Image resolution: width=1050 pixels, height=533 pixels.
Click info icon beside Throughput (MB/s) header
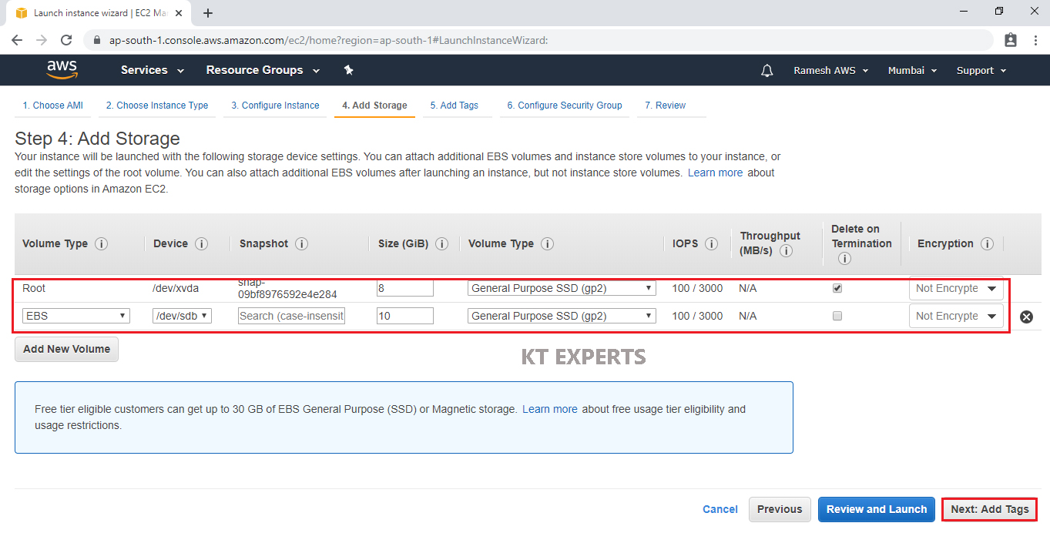(787, 251)
